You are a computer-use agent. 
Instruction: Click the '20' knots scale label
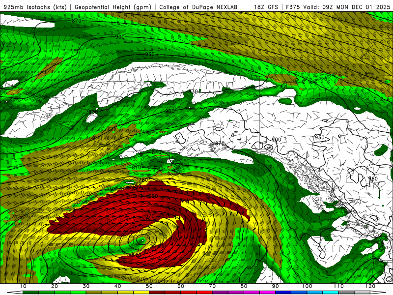[55, 286]
